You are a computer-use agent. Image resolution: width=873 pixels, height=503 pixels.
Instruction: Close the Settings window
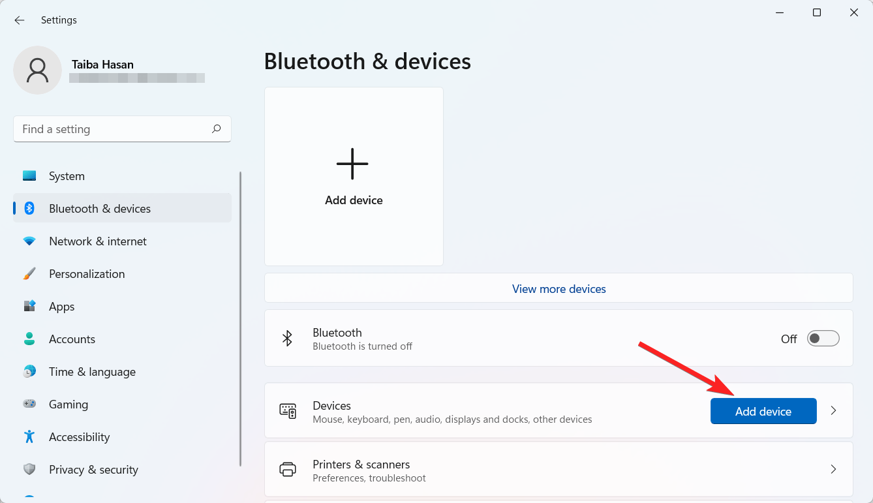click(853, 12)
